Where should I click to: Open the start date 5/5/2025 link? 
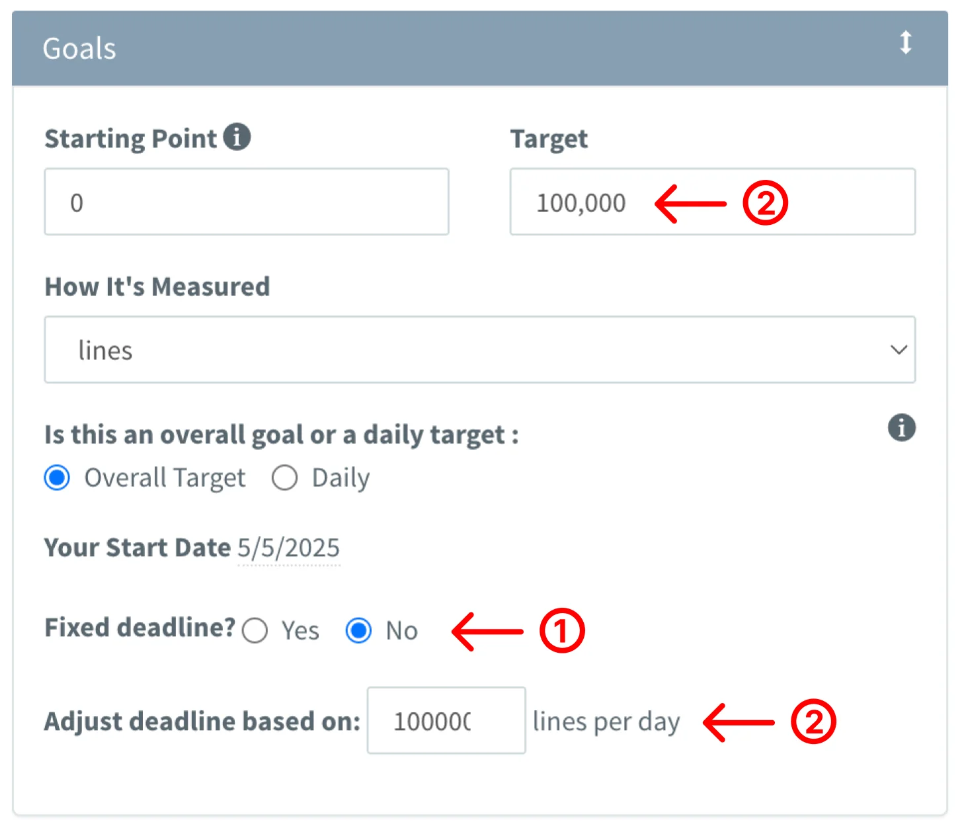click(288, 548)
